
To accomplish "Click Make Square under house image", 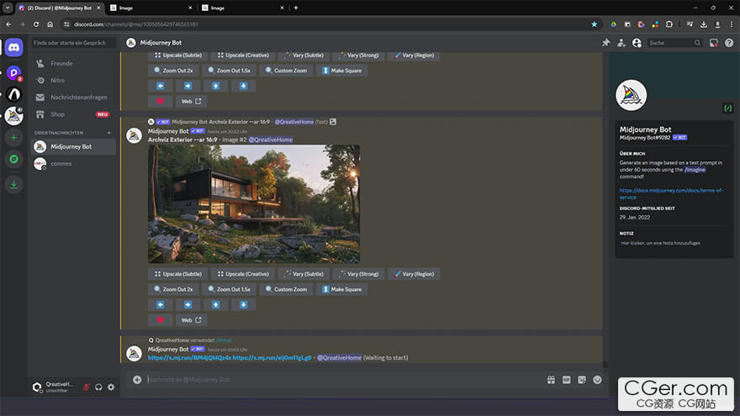I will [341, 290].
